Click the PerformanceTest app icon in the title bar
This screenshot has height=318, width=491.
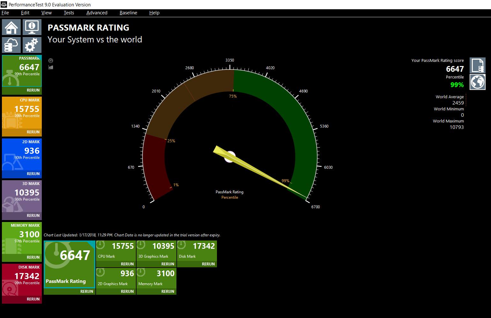[x=4, y=4]
